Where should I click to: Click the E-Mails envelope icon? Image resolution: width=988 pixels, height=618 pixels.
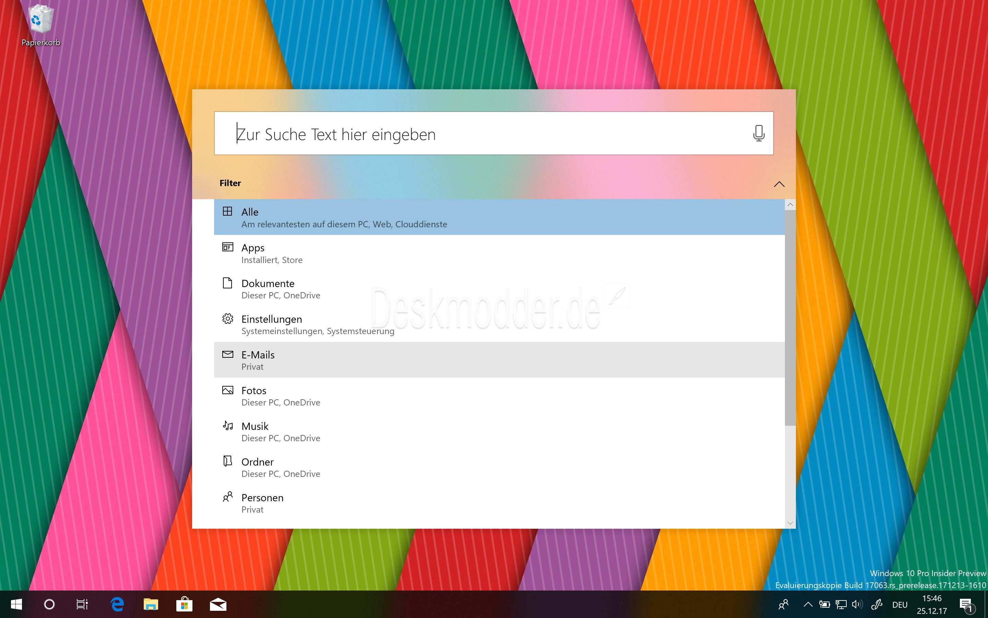click(x=227, y=354)
